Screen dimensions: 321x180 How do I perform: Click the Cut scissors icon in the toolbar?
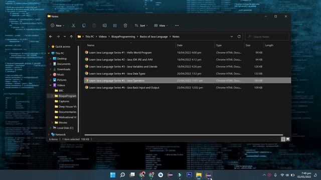tap(73, 25)
